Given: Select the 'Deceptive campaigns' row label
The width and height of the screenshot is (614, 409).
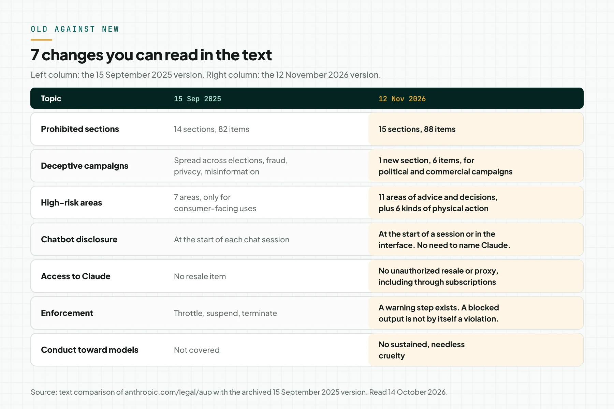Looking at the screenshot, I should coord(85,166).
